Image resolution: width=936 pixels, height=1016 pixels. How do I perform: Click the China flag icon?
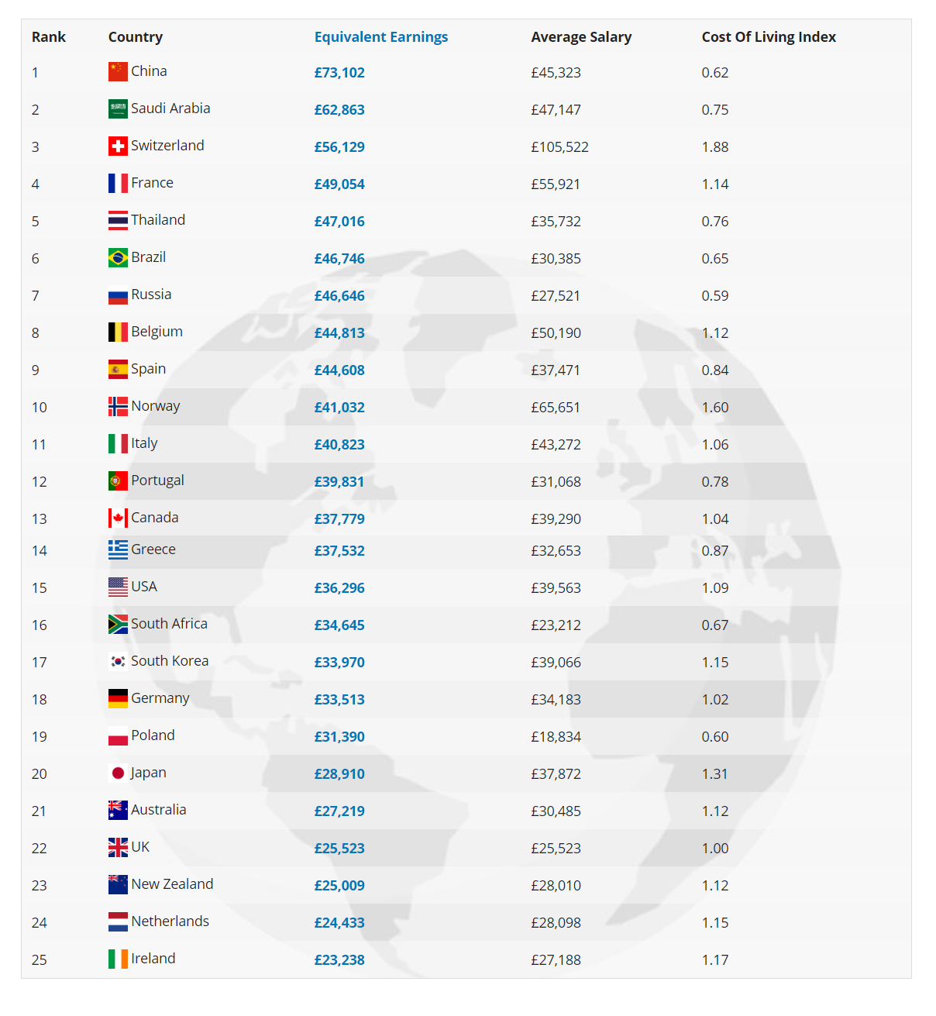tap(118, 72)
